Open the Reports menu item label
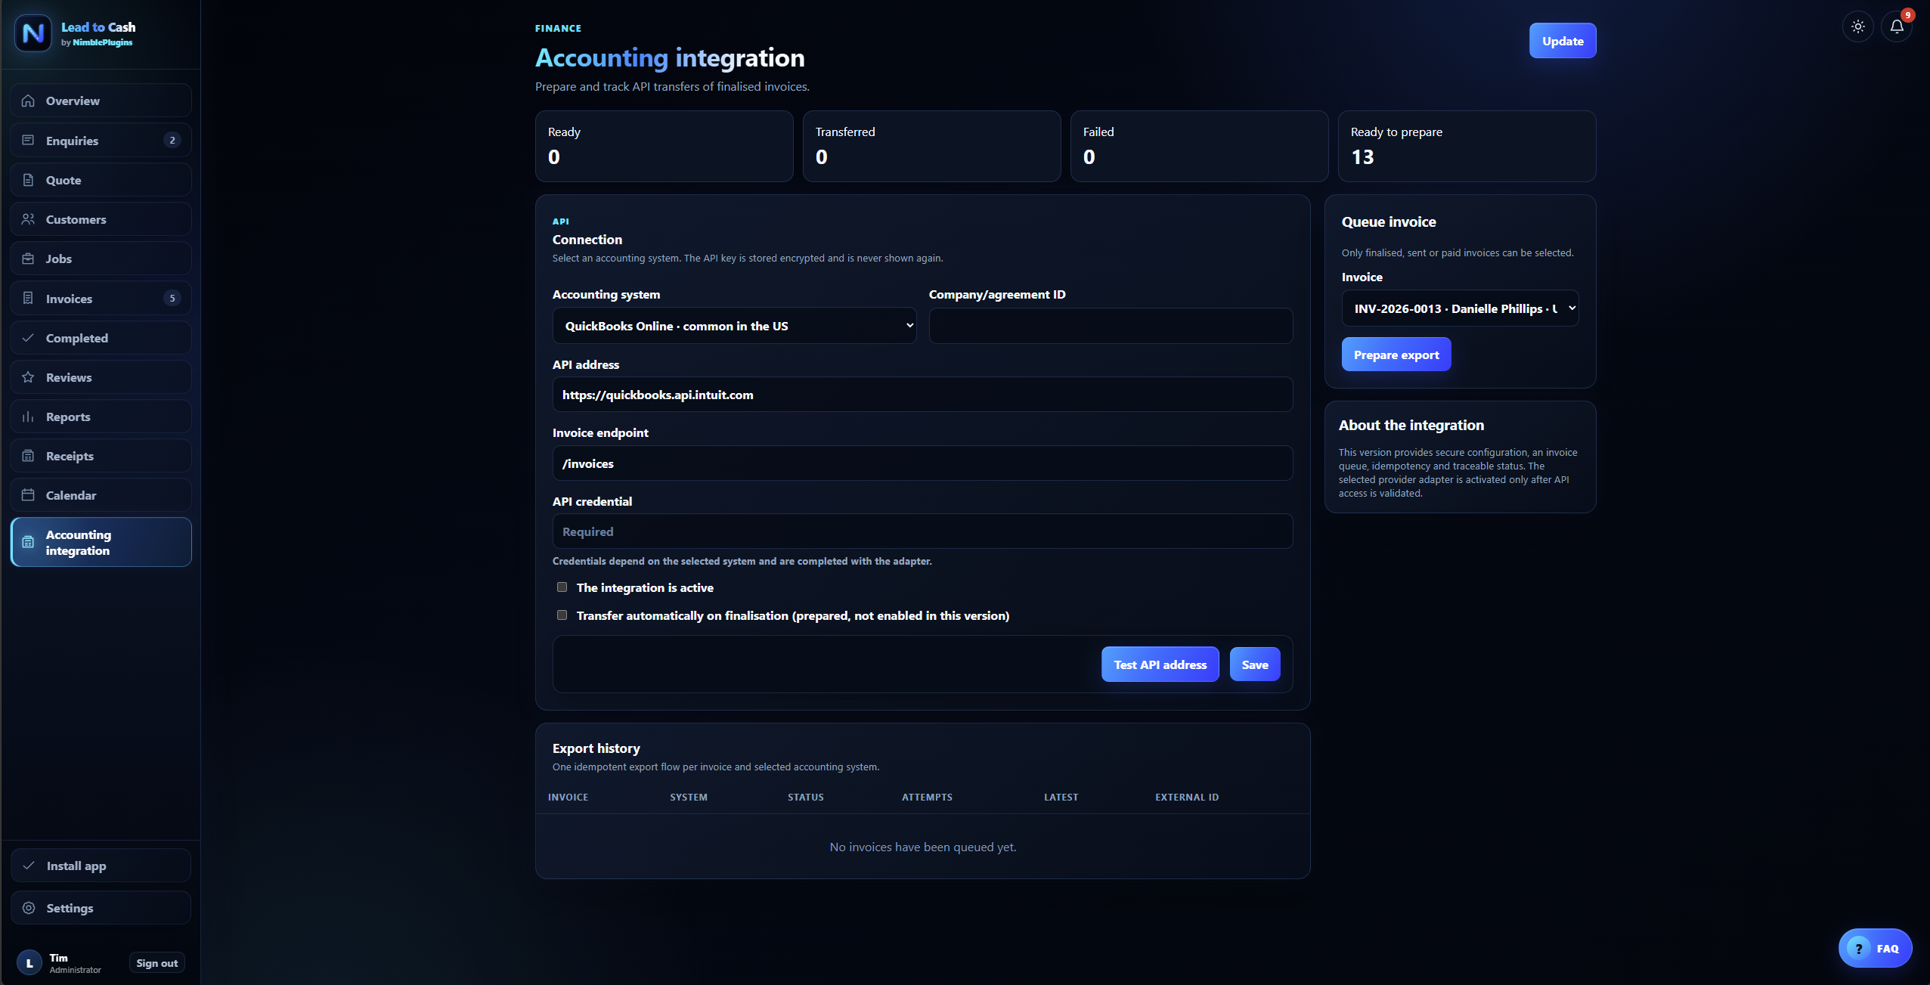 coord(68,417)
